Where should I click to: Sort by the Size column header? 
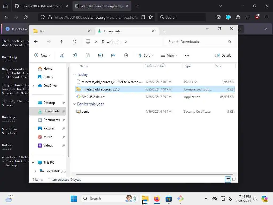pos(219,66)
